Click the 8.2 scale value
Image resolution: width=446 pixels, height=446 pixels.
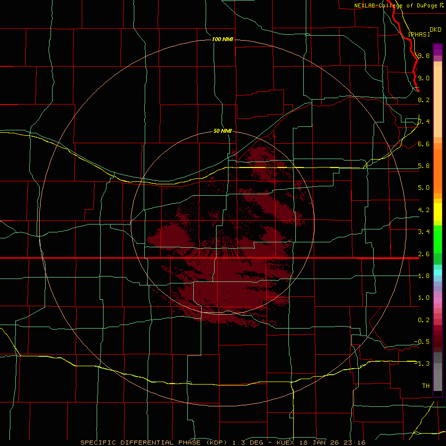point(424,100)
